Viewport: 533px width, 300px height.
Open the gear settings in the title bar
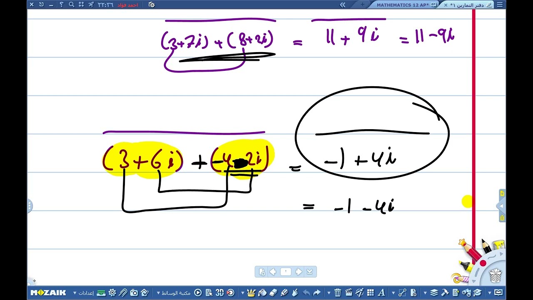[152, 5]
